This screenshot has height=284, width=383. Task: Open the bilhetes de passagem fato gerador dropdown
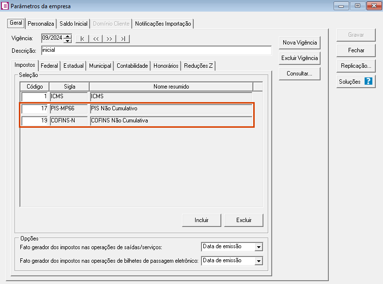coord(259,261)
